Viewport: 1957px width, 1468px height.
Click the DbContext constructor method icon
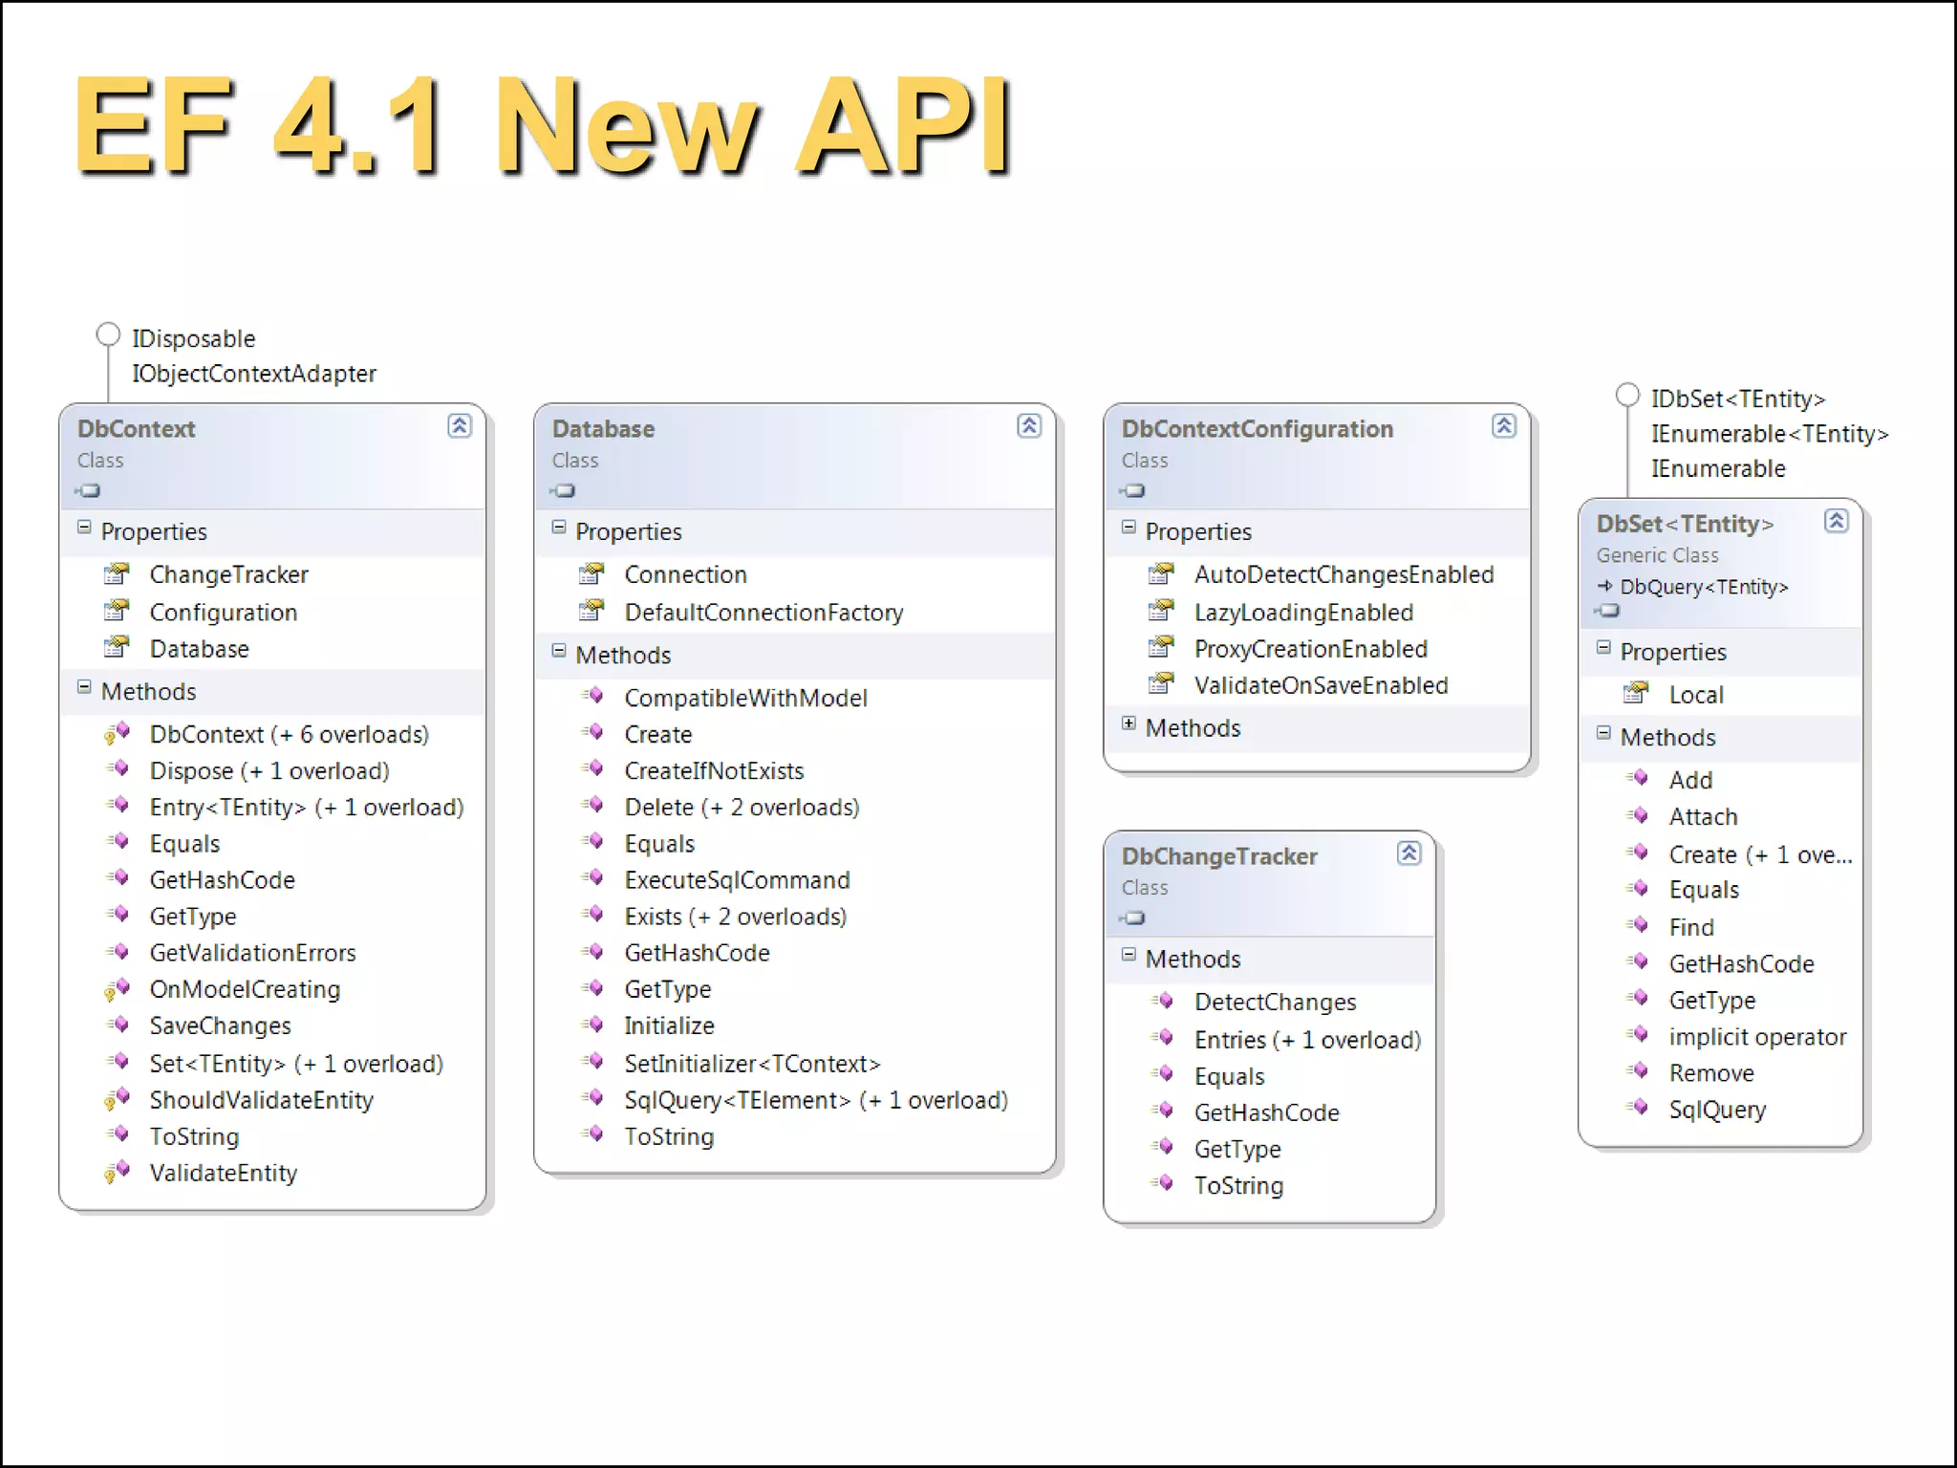117,734
